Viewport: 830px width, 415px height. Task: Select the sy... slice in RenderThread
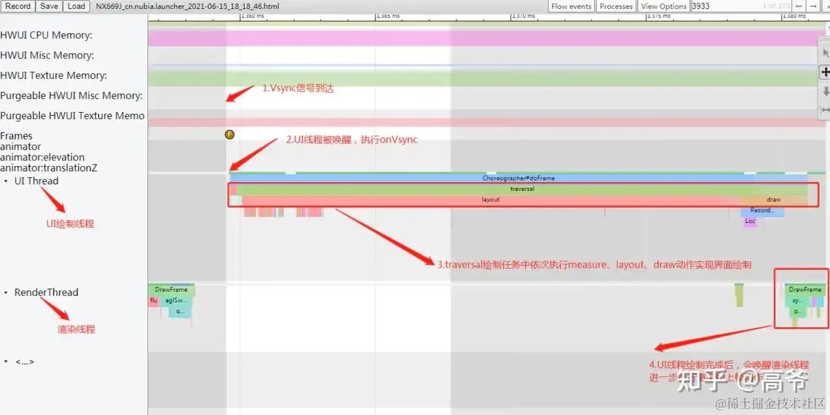pos(796,301)
